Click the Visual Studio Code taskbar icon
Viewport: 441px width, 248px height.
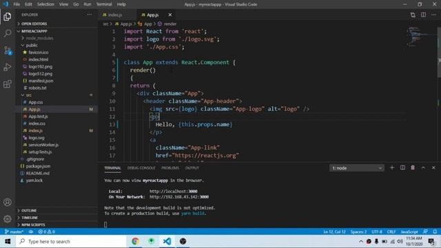167,241
